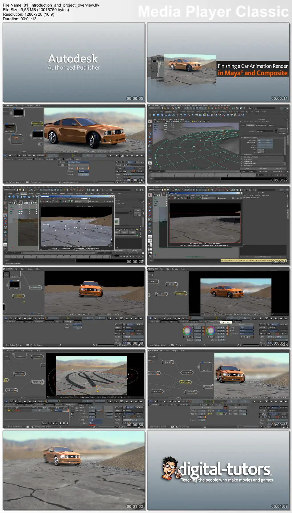Open the Autodesk Authorized Publisher thumbnail at 00:00:05
Screen dimensions: 292x513
pyautogui.click(x=74, y=62)
